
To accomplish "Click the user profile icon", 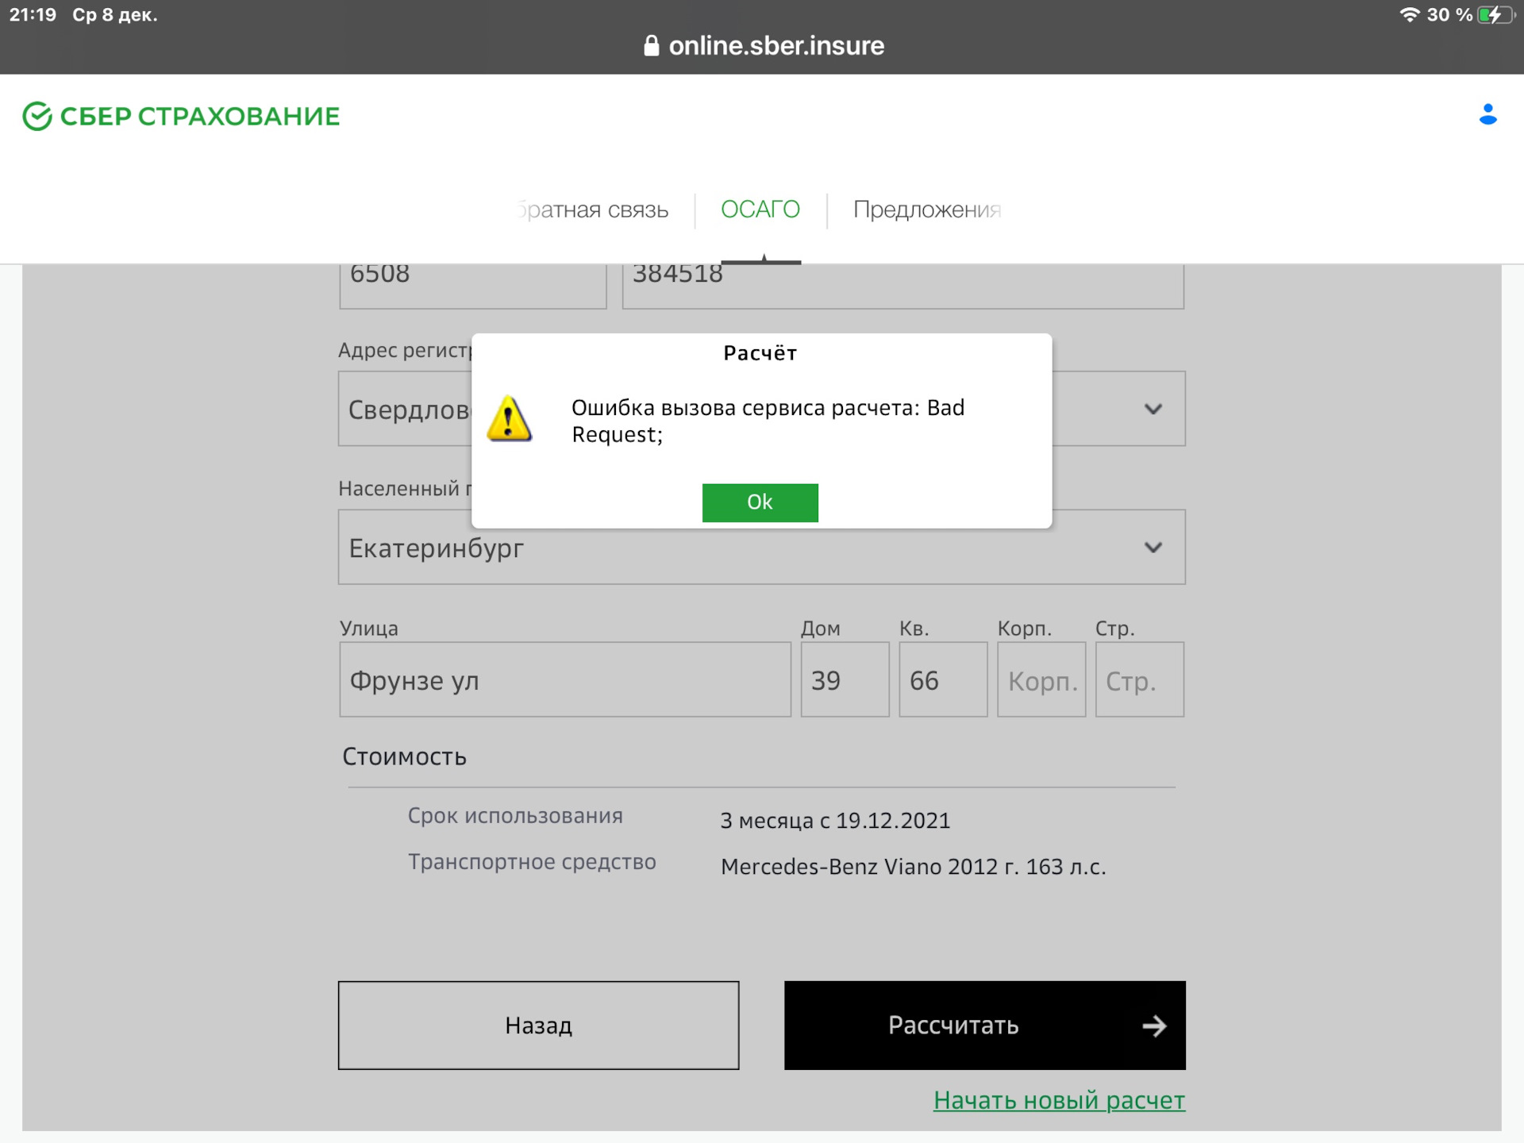I will coord(1487,115).
